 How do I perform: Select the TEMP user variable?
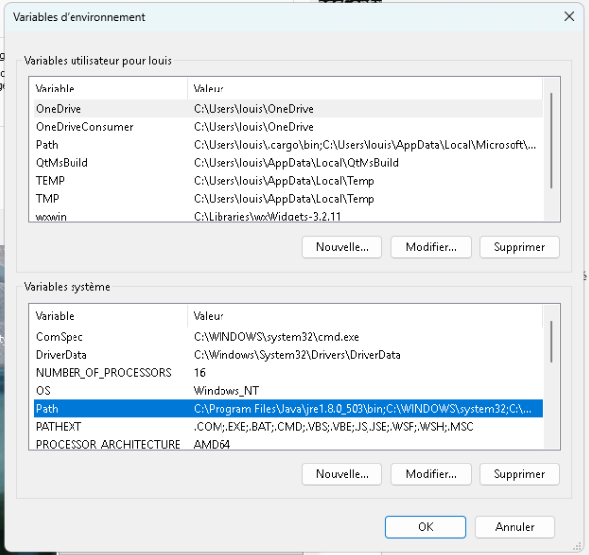click(288, 181)
